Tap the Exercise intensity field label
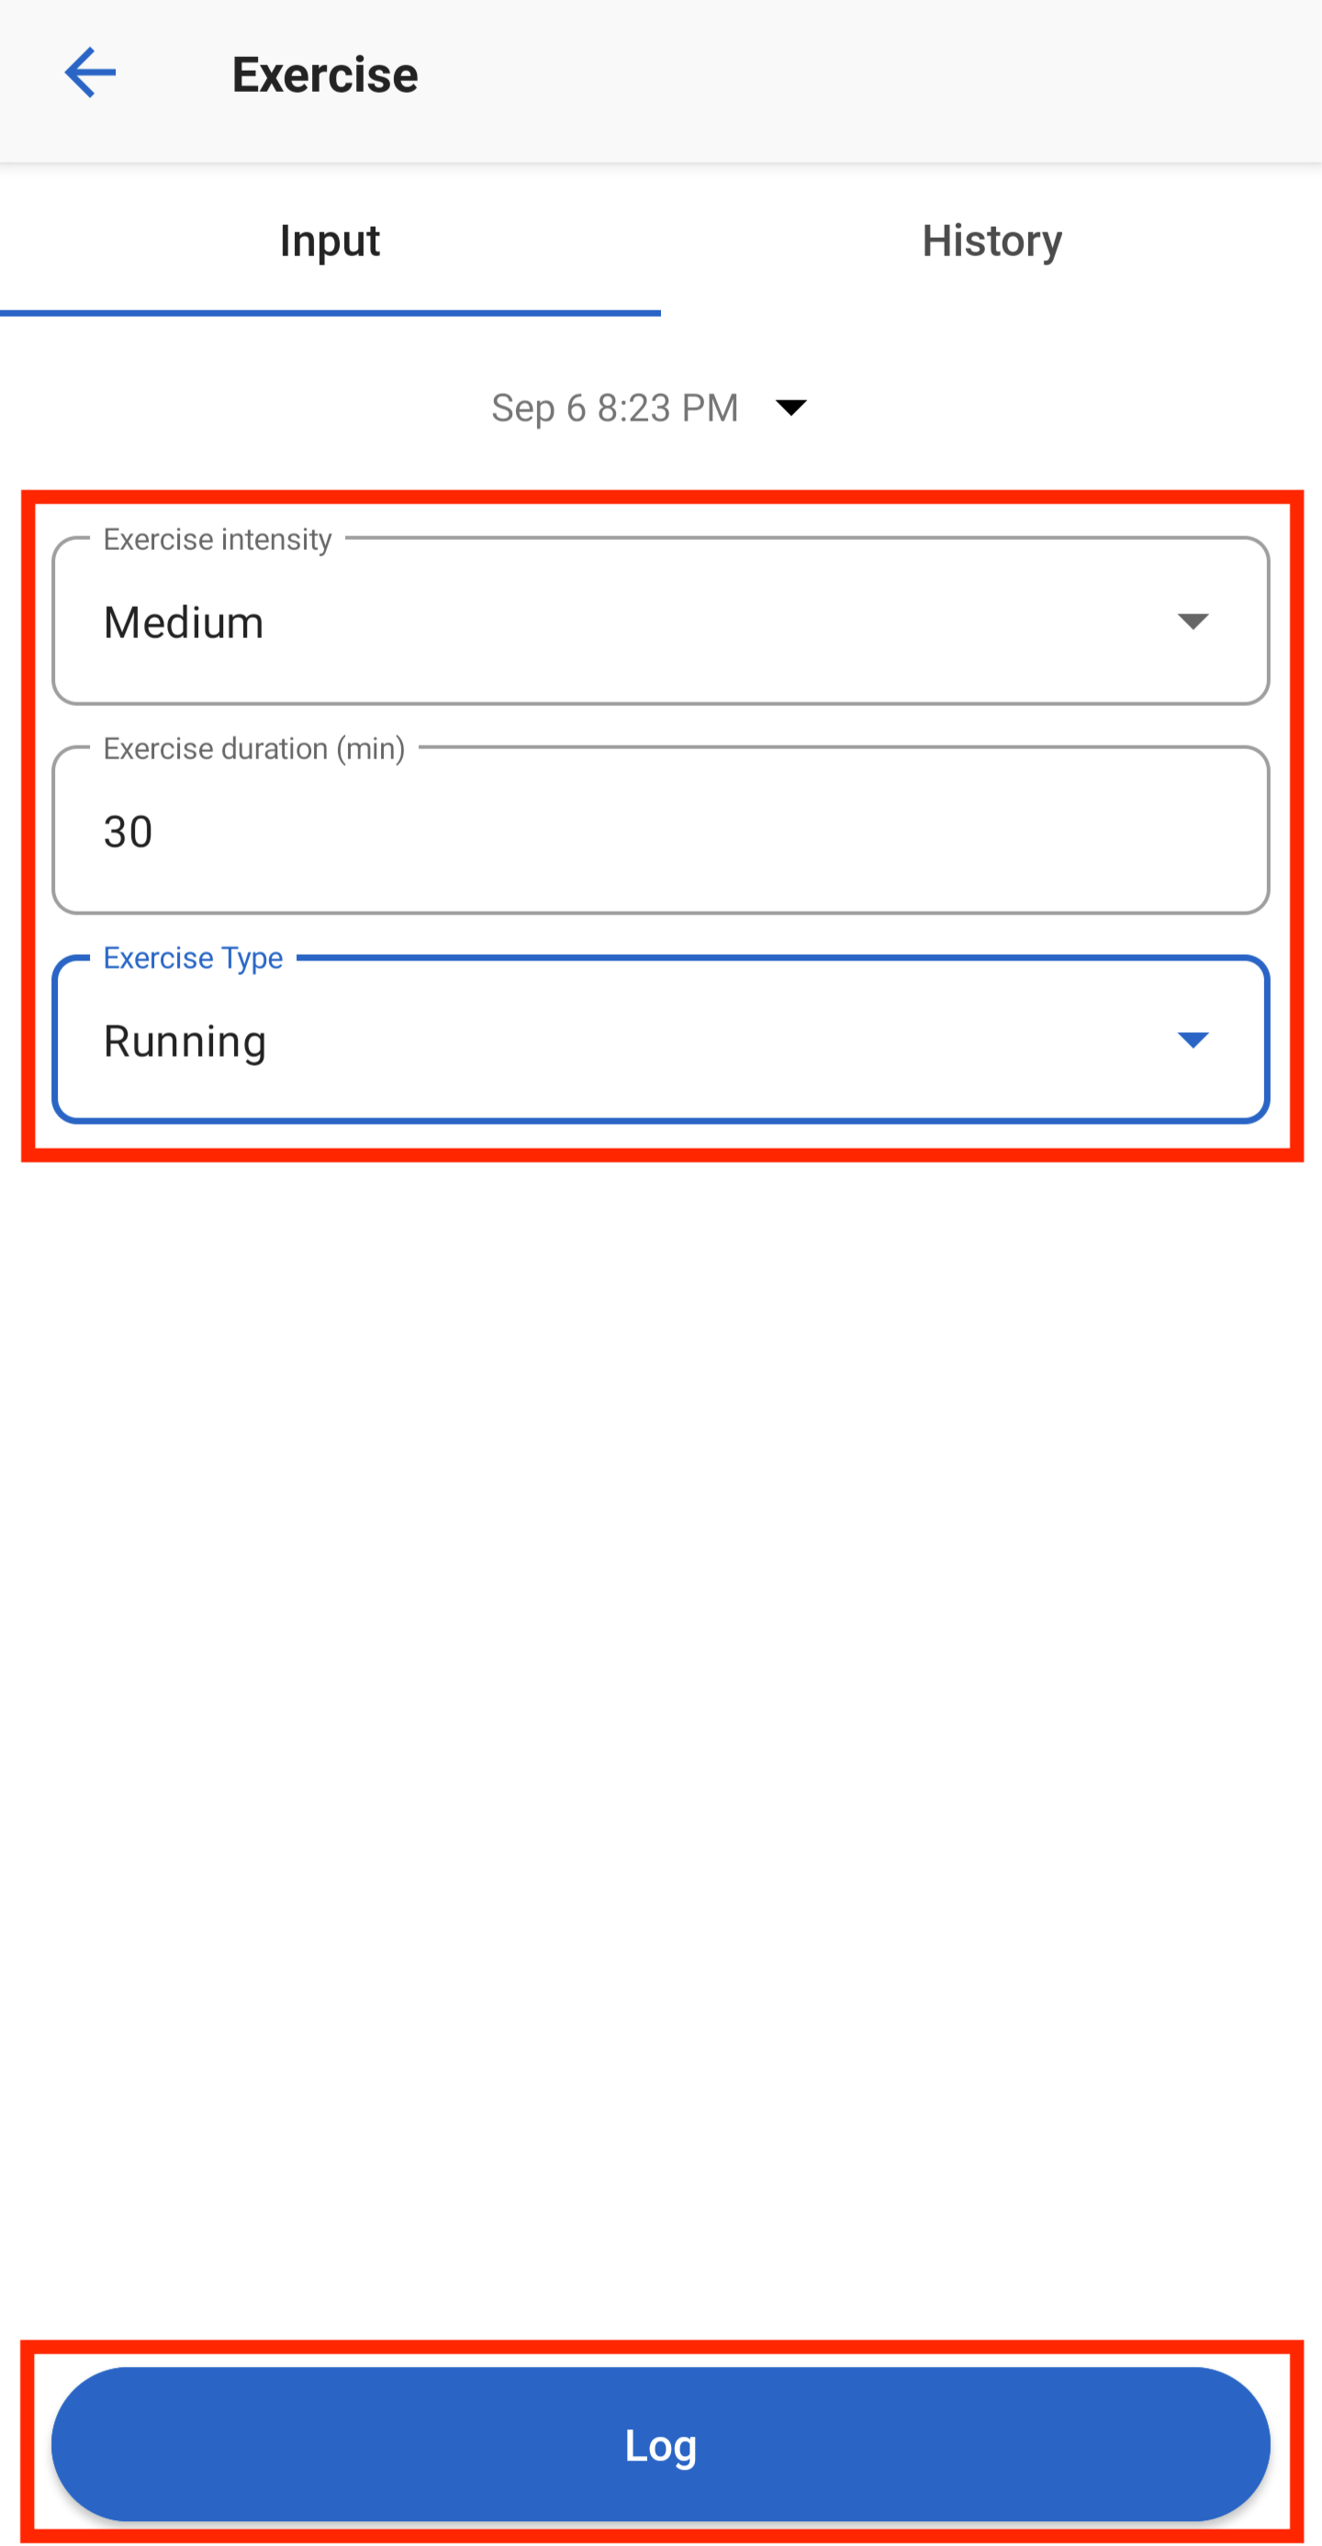The image size is (1322, 2546). (218, 540)
